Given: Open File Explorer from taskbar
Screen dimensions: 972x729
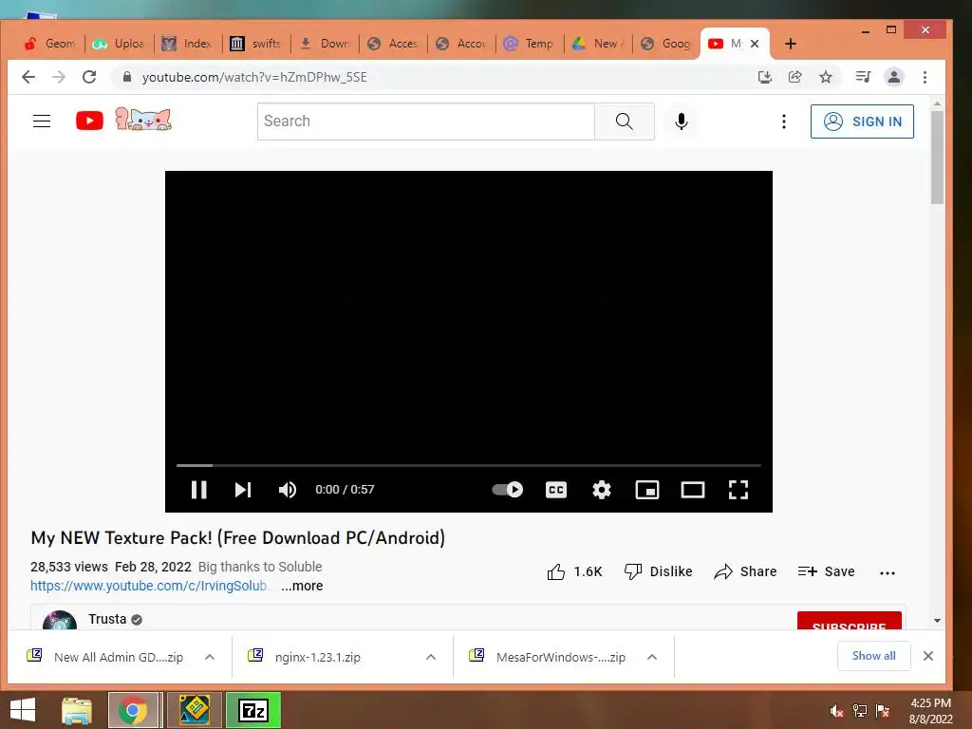Looking at the screenshot, I should (77, 710).
